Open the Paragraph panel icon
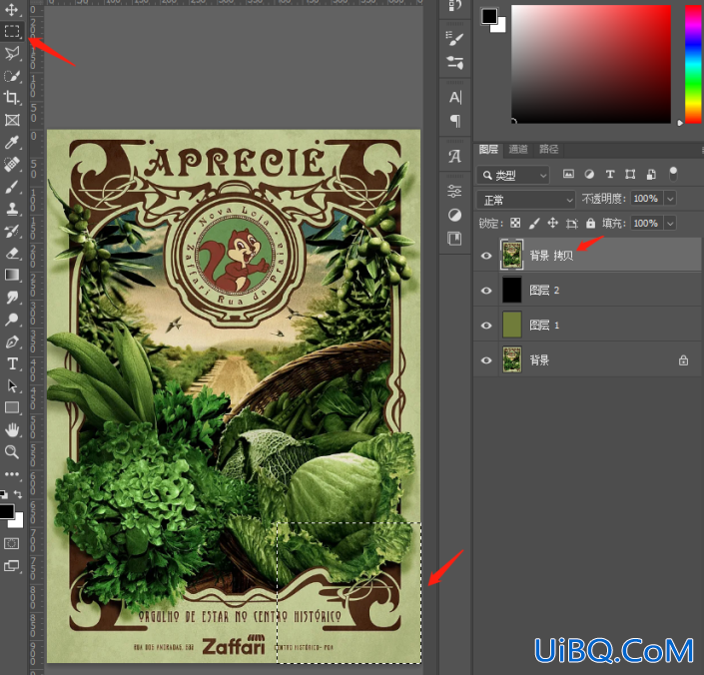704x675 pixels. pyautogui.click(x=454, y=121)
